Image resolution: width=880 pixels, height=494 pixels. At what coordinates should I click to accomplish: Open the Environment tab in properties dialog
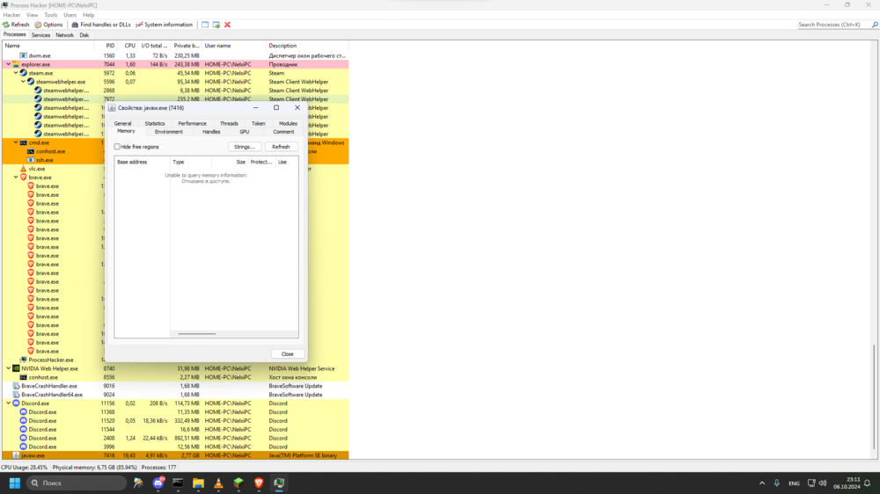(x=168, y=132)
